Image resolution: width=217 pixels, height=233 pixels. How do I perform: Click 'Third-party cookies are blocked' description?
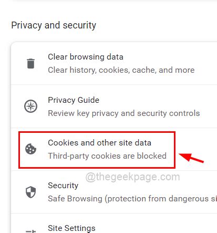point(107,156)
